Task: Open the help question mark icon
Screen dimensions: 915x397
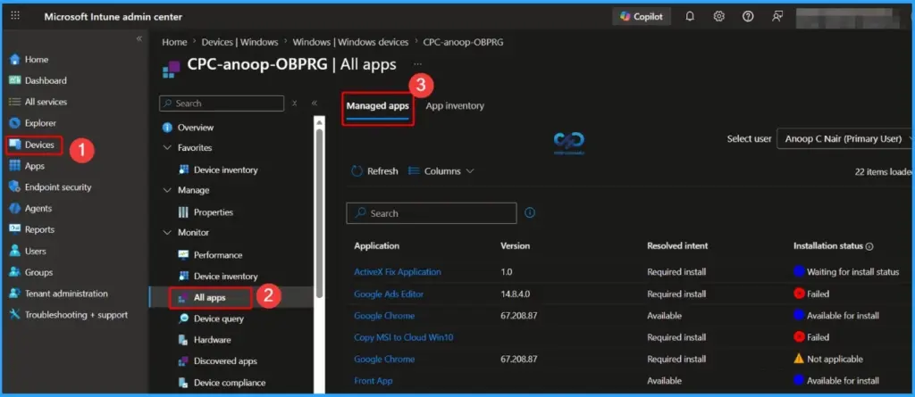Action: pyautogui.click(x=748, y=16)
